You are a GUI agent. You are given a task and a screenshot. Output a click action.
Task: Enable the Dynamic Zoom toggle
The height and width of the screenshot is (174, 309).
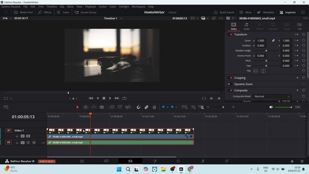coord(230,84)
